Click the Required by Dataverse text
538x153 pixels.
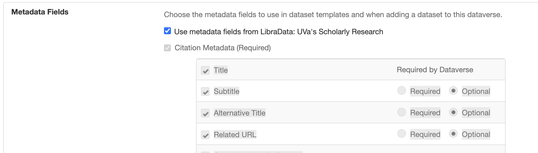click(435, 70)
